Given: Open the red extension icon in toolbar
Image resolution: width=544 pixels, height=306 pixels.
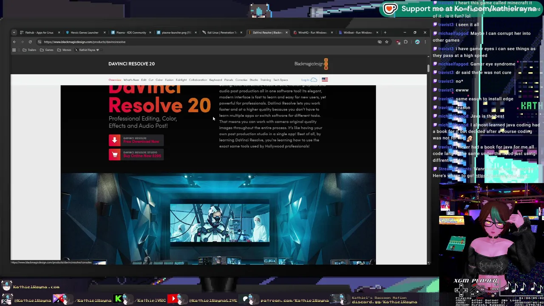Looking at the screenshot, I should coord(398,42).
